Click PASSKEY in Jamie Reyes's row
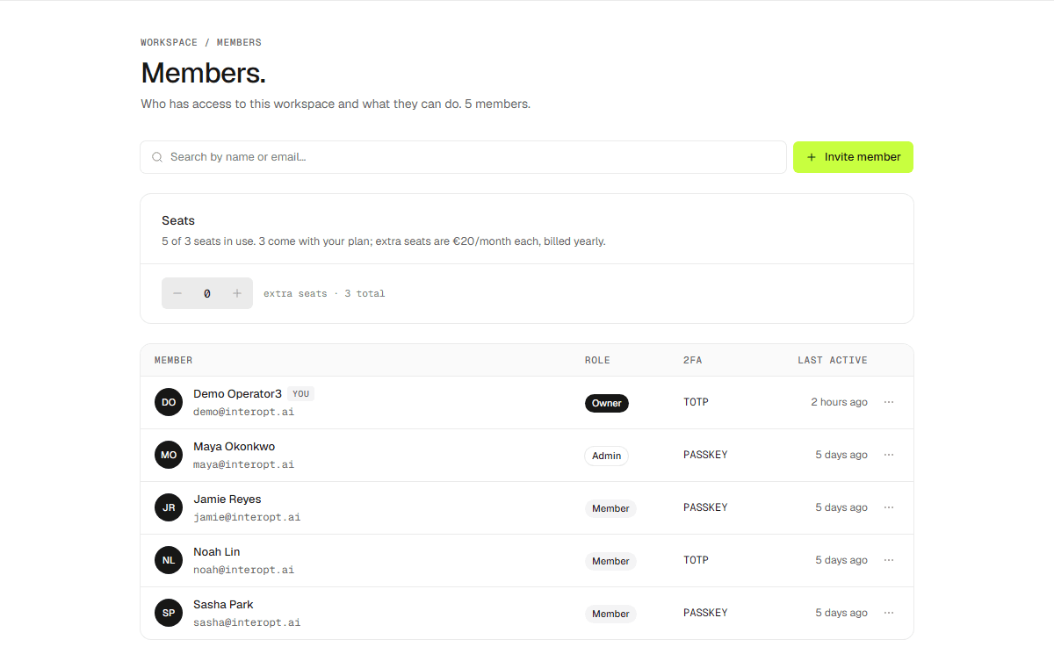Image resolution: width=1054 pixels, height=654 pixels. (705, 507)
